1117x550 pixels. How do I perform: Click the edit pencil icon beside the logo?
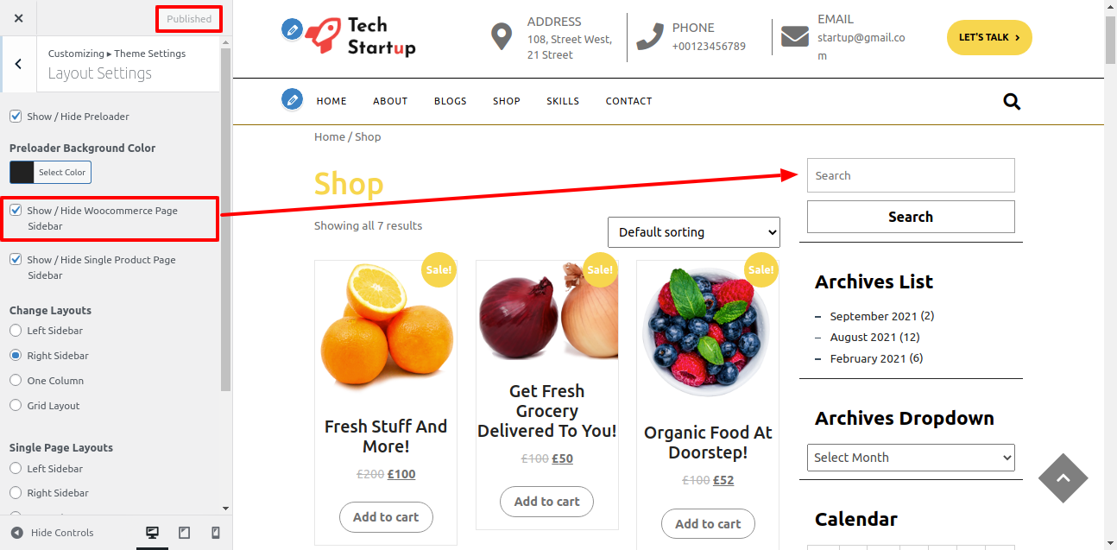click(293, 30)
